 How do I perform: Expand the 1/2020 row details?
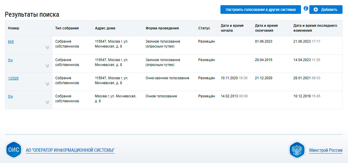coord(47,84)
